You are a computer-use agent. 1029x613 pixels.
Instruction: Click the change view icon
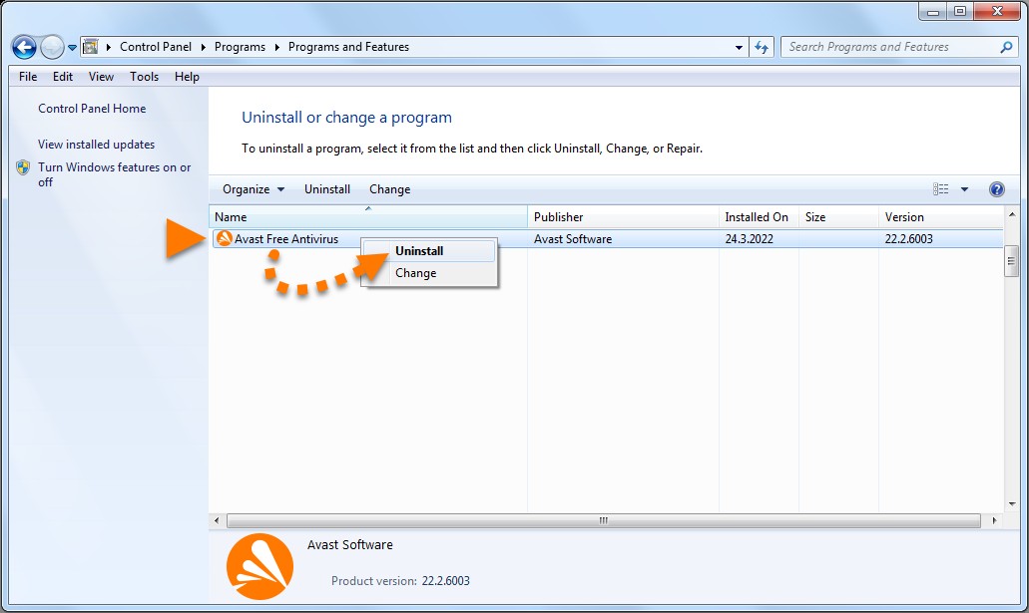click(940, 188)
